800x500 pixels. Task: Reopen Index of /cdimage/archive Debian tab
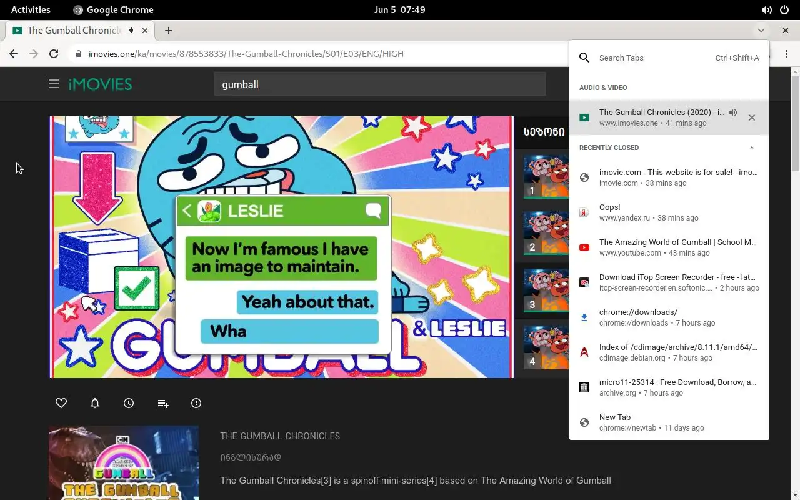[669, 352]
